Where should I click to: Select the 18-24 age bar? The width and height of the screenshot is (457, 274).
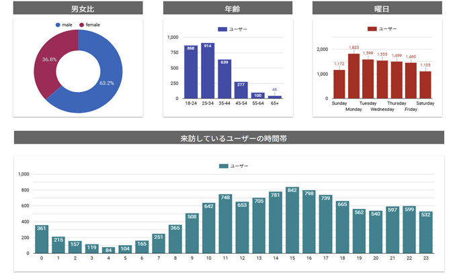pyautogui.click(x=191, y=73)
